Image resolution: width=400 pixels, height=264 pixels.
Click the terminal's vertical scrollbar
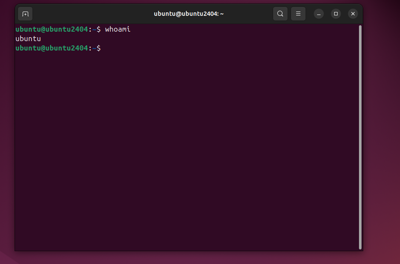pos(360,137)
